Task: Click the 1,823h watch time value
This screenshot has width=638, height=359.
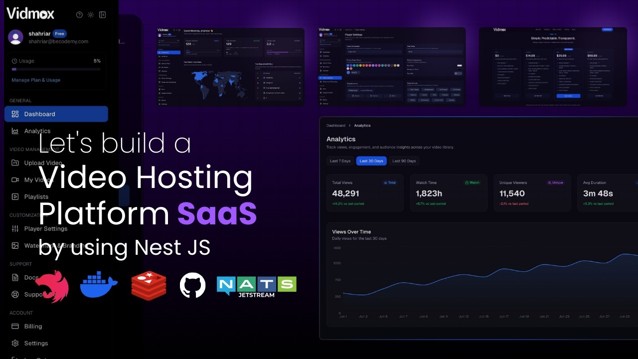Action: (429, 193)
